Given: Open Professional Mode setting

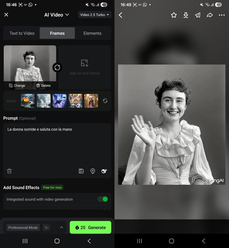Looking at the screenshot, I should pos(23,228).
